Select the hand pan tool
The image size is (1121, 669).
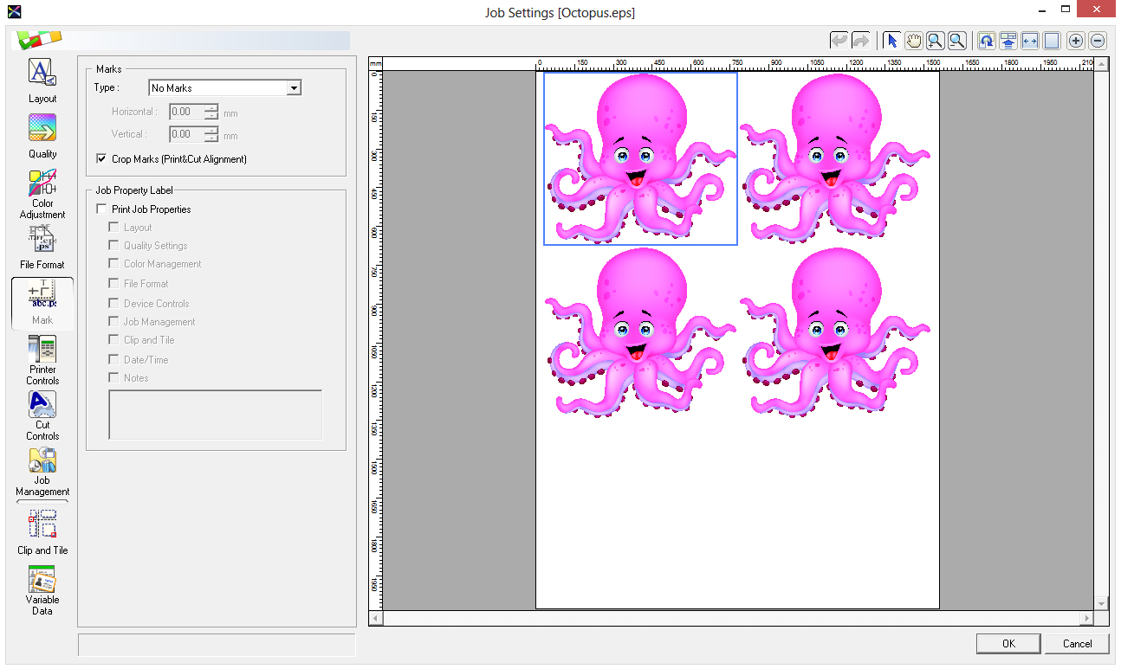click(914, 41)
